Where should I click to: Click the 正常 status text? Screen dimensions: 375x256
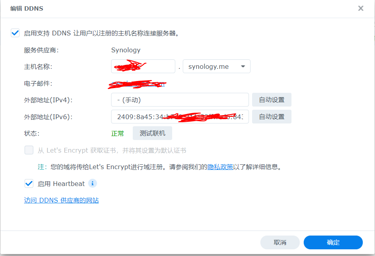[117, 133]
